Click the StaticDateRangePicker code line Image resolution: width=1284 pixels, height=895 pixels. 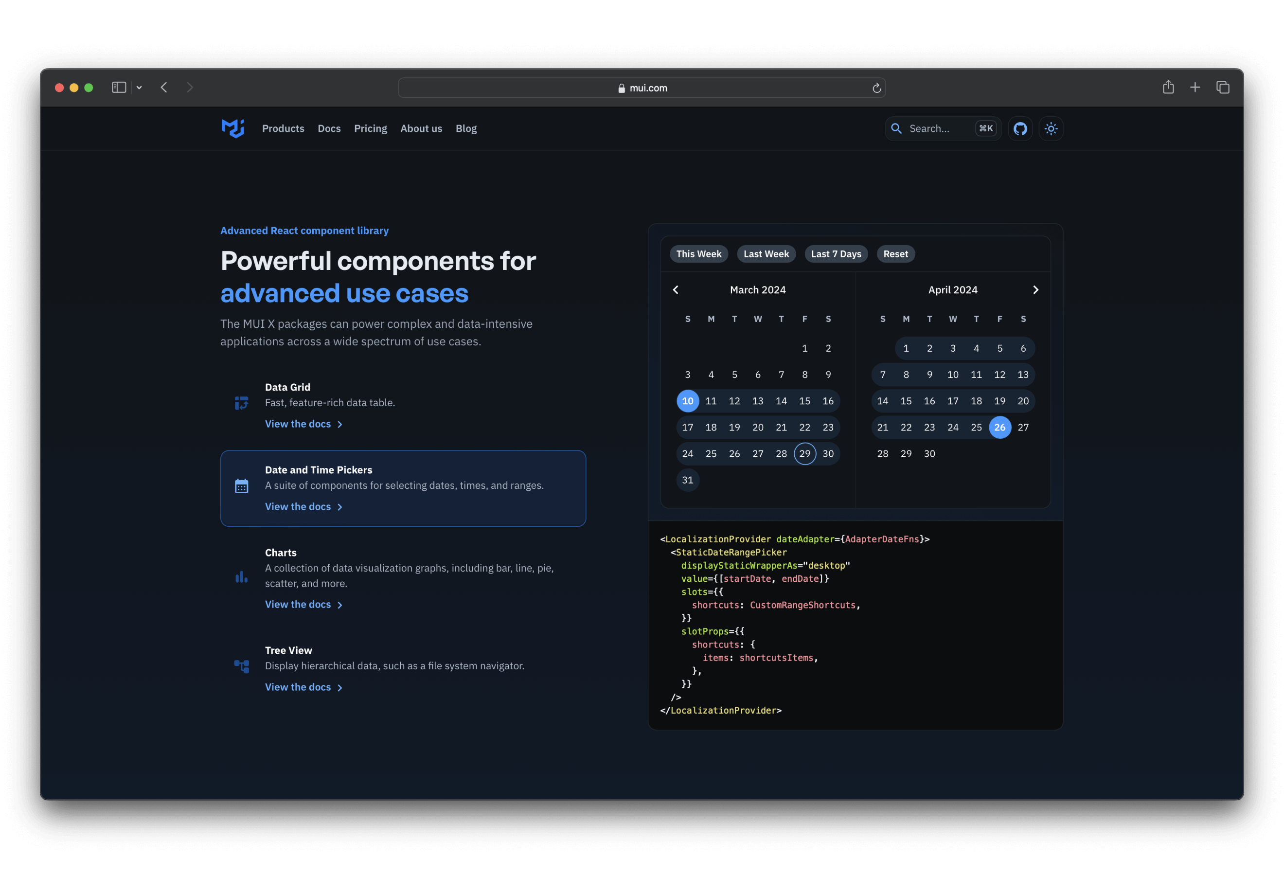(x=729, y=552)
